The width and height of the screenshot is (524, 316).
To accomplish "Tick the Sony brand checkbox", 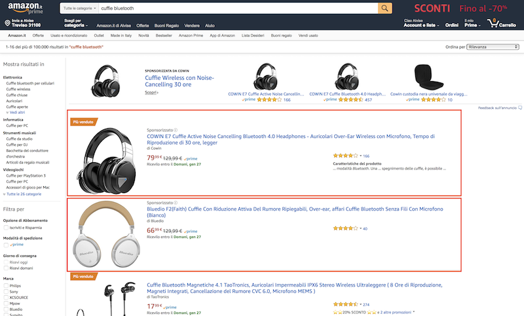I will (x=6, y=292).
